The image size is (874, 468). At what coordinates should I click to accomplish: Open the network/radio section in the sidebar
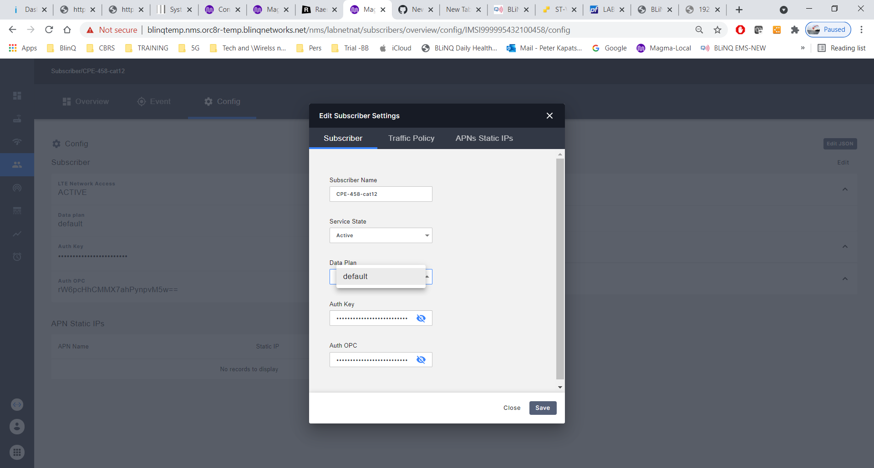17,142
